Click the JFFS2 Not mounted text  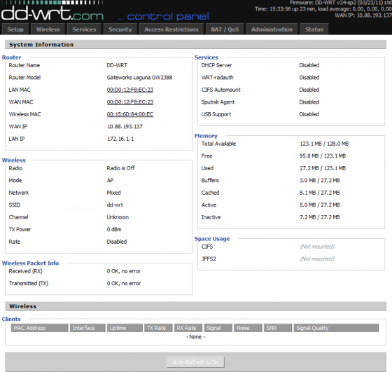point(317,259)
